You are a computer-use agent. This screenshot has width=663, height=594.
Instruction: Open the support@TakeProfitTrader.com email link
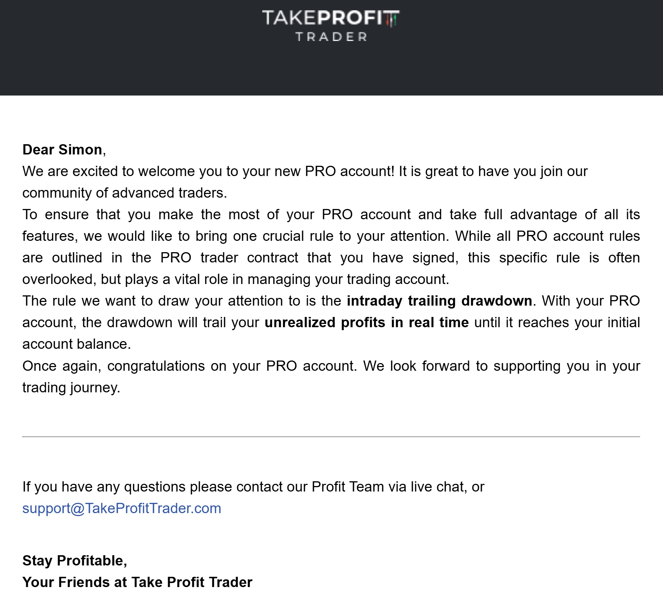122,508
